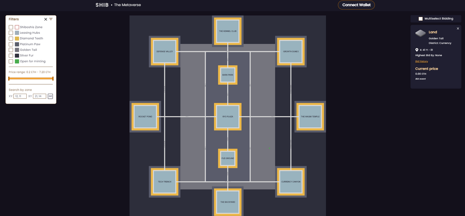The image size is (465, 216).
Task: Click the Search by zone label
Action: [x=20, y=90]
